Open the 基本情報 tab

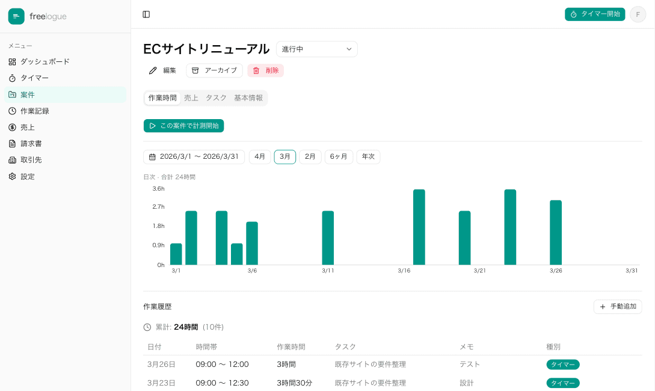coord(248,97)
